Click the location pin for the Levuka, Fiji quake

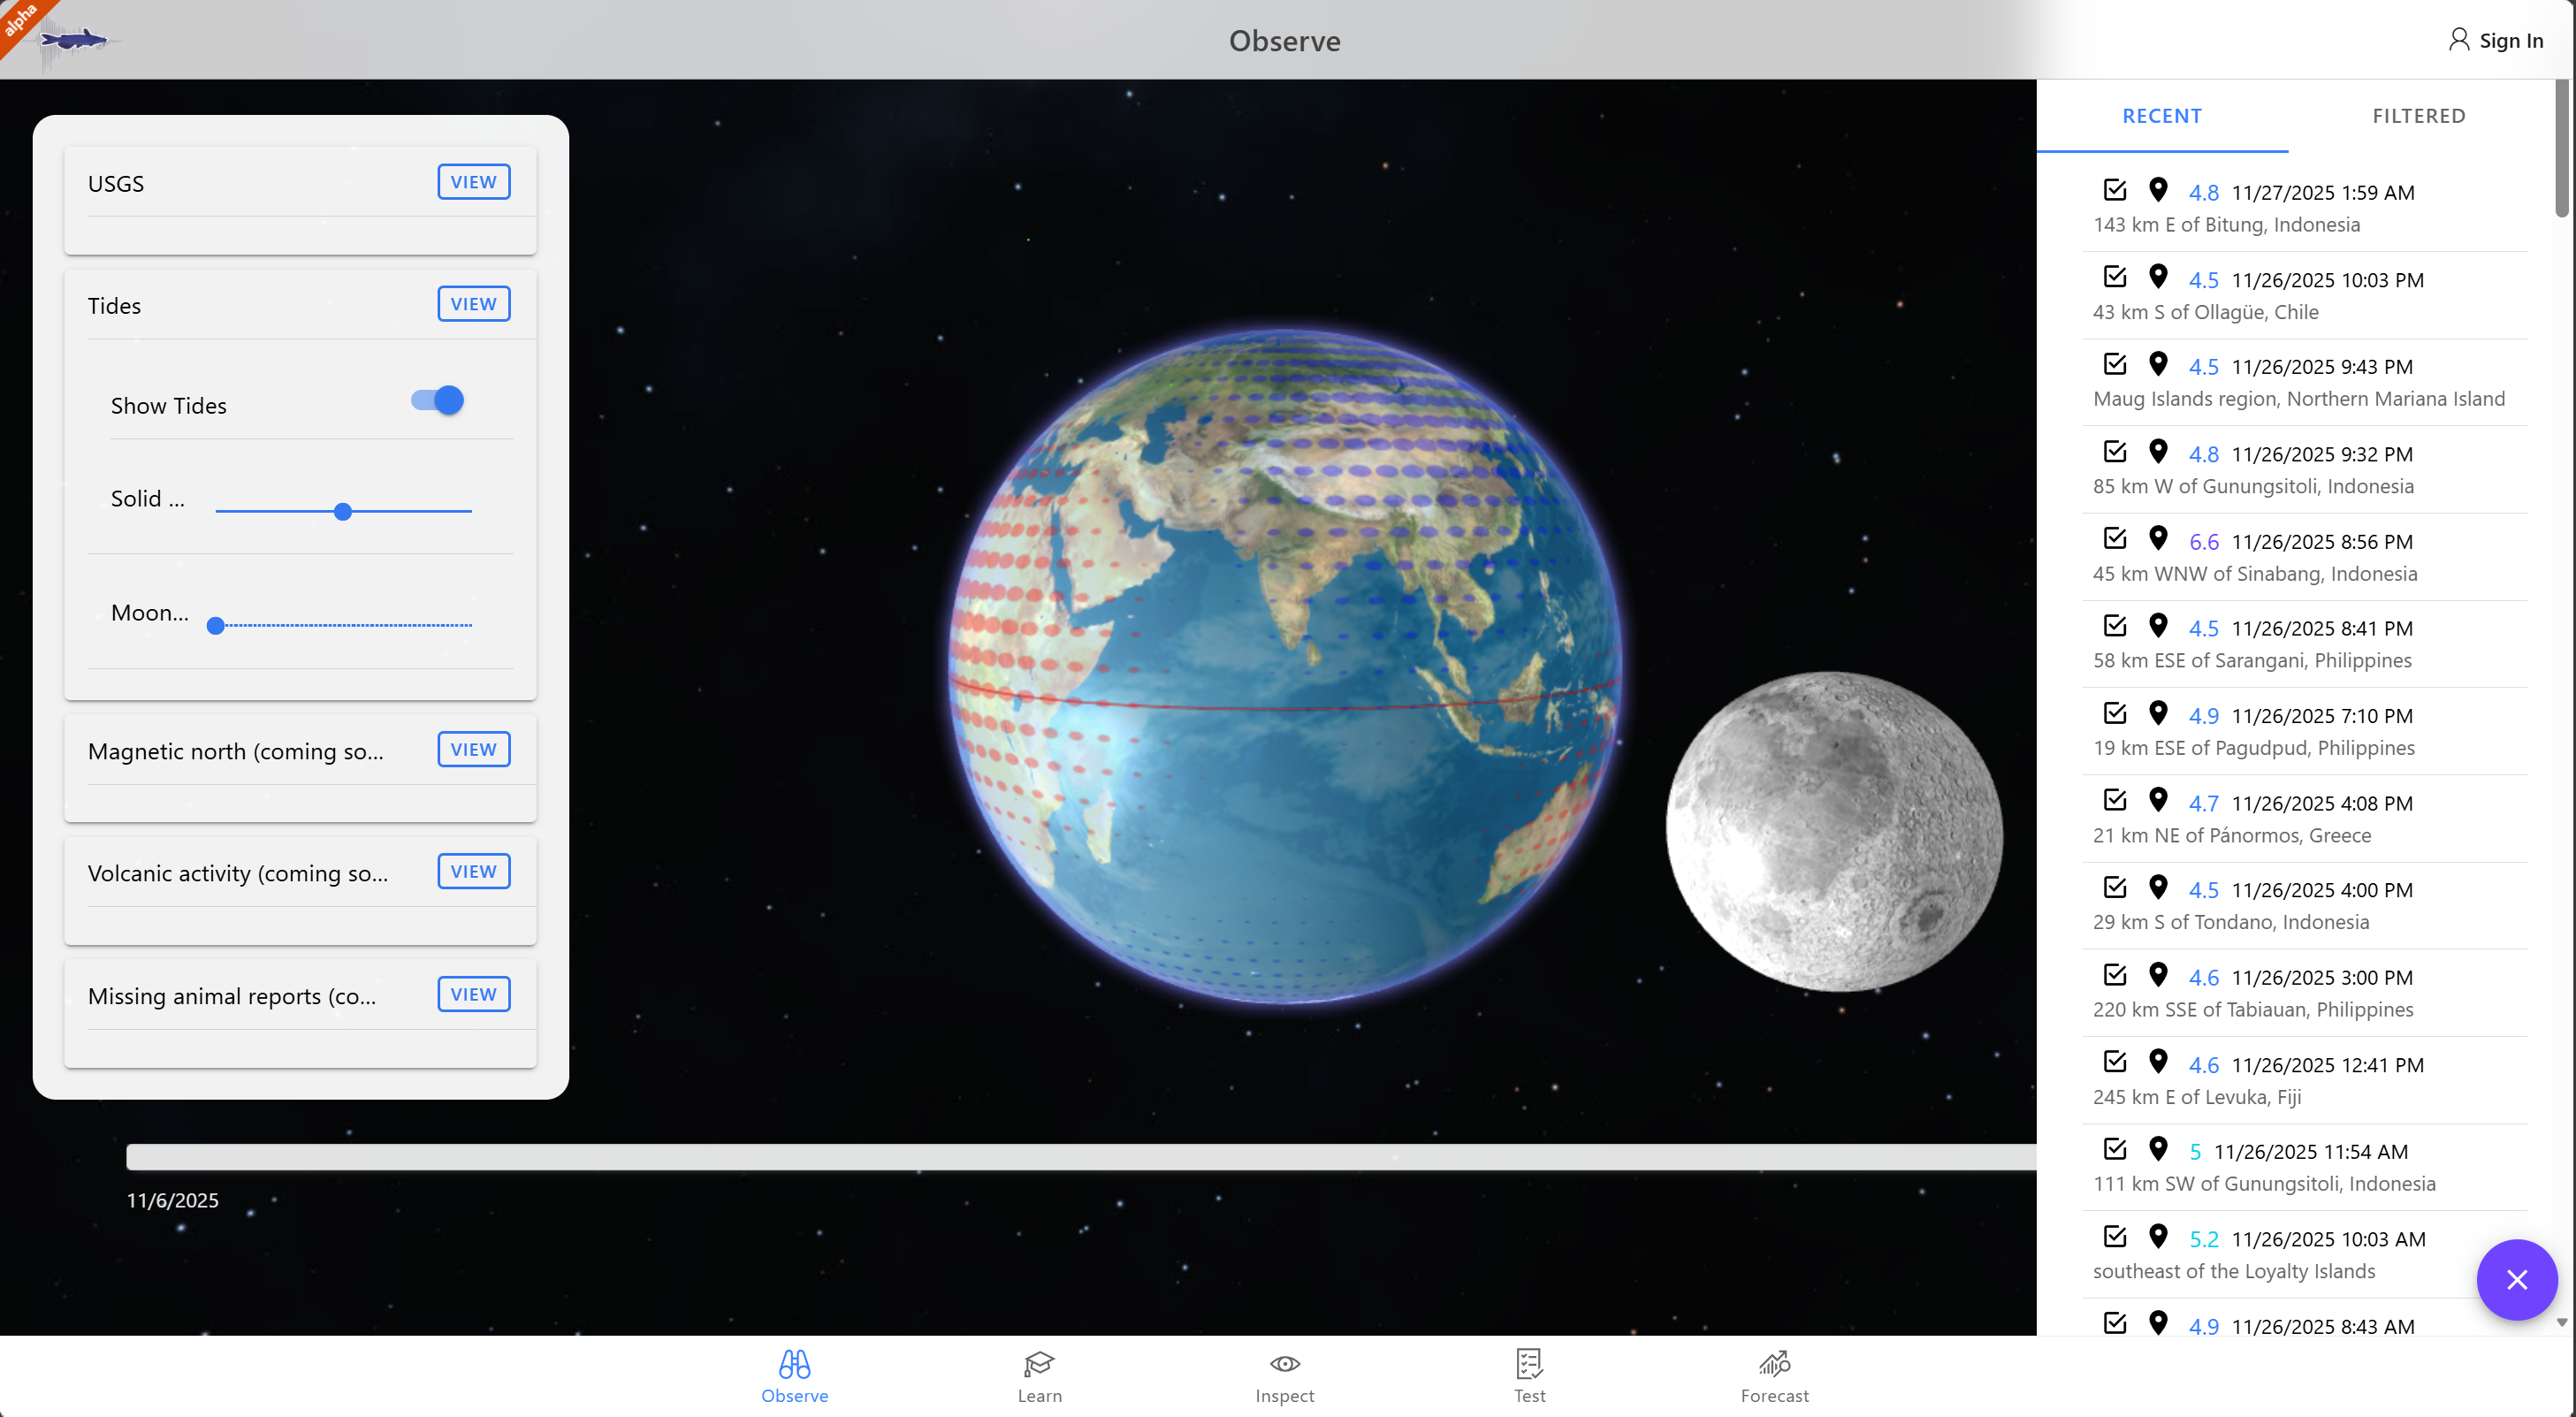click(x=2158, y=1062)
